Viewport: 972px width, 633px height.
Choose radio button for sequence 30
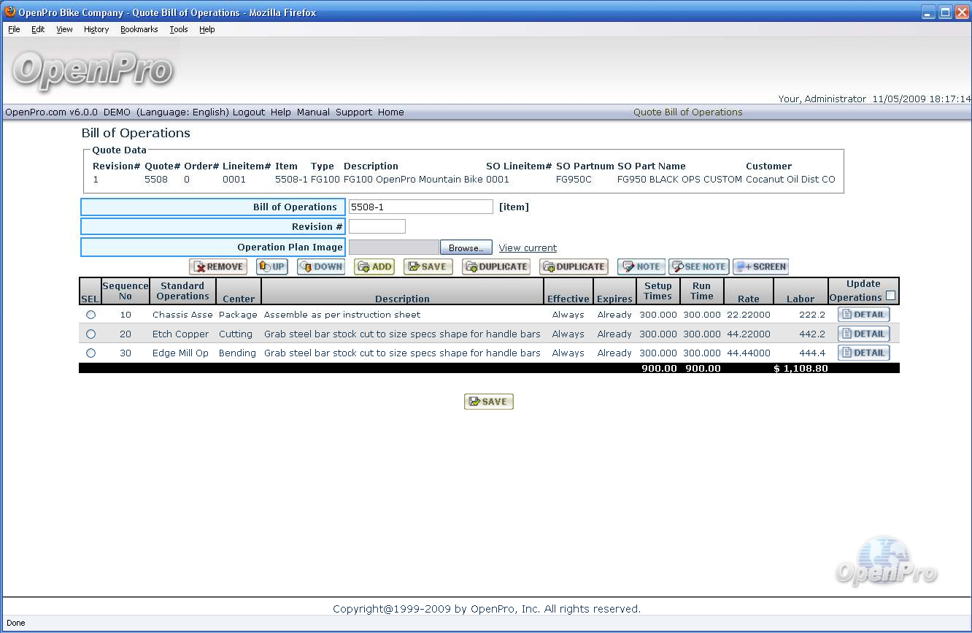coord(90,353)
